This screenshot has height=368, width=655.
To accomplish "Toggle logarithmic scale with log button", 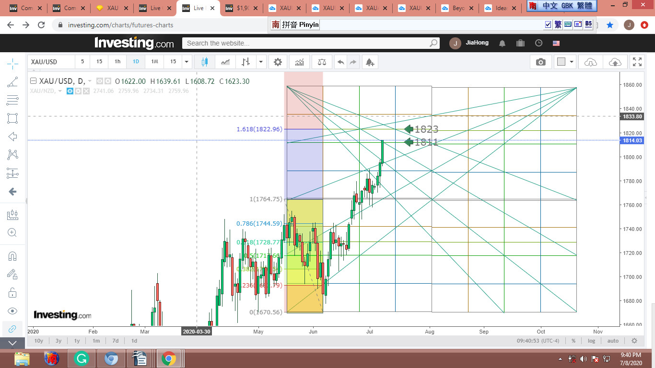I will coord(592,341).
